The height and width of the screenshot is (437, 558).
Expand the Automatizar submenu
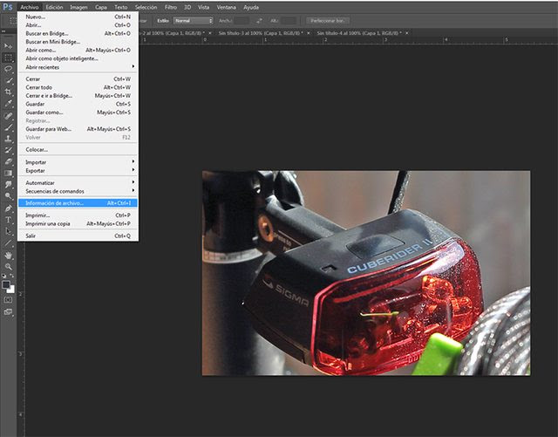point(78,182)
